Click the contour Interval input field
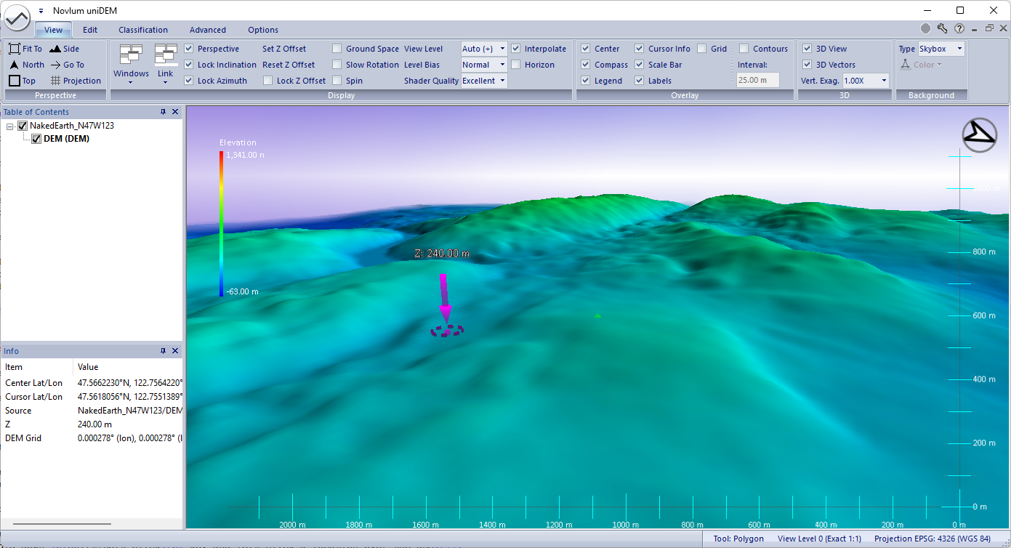Viewport: 1011px width, 548px height. 758,81
